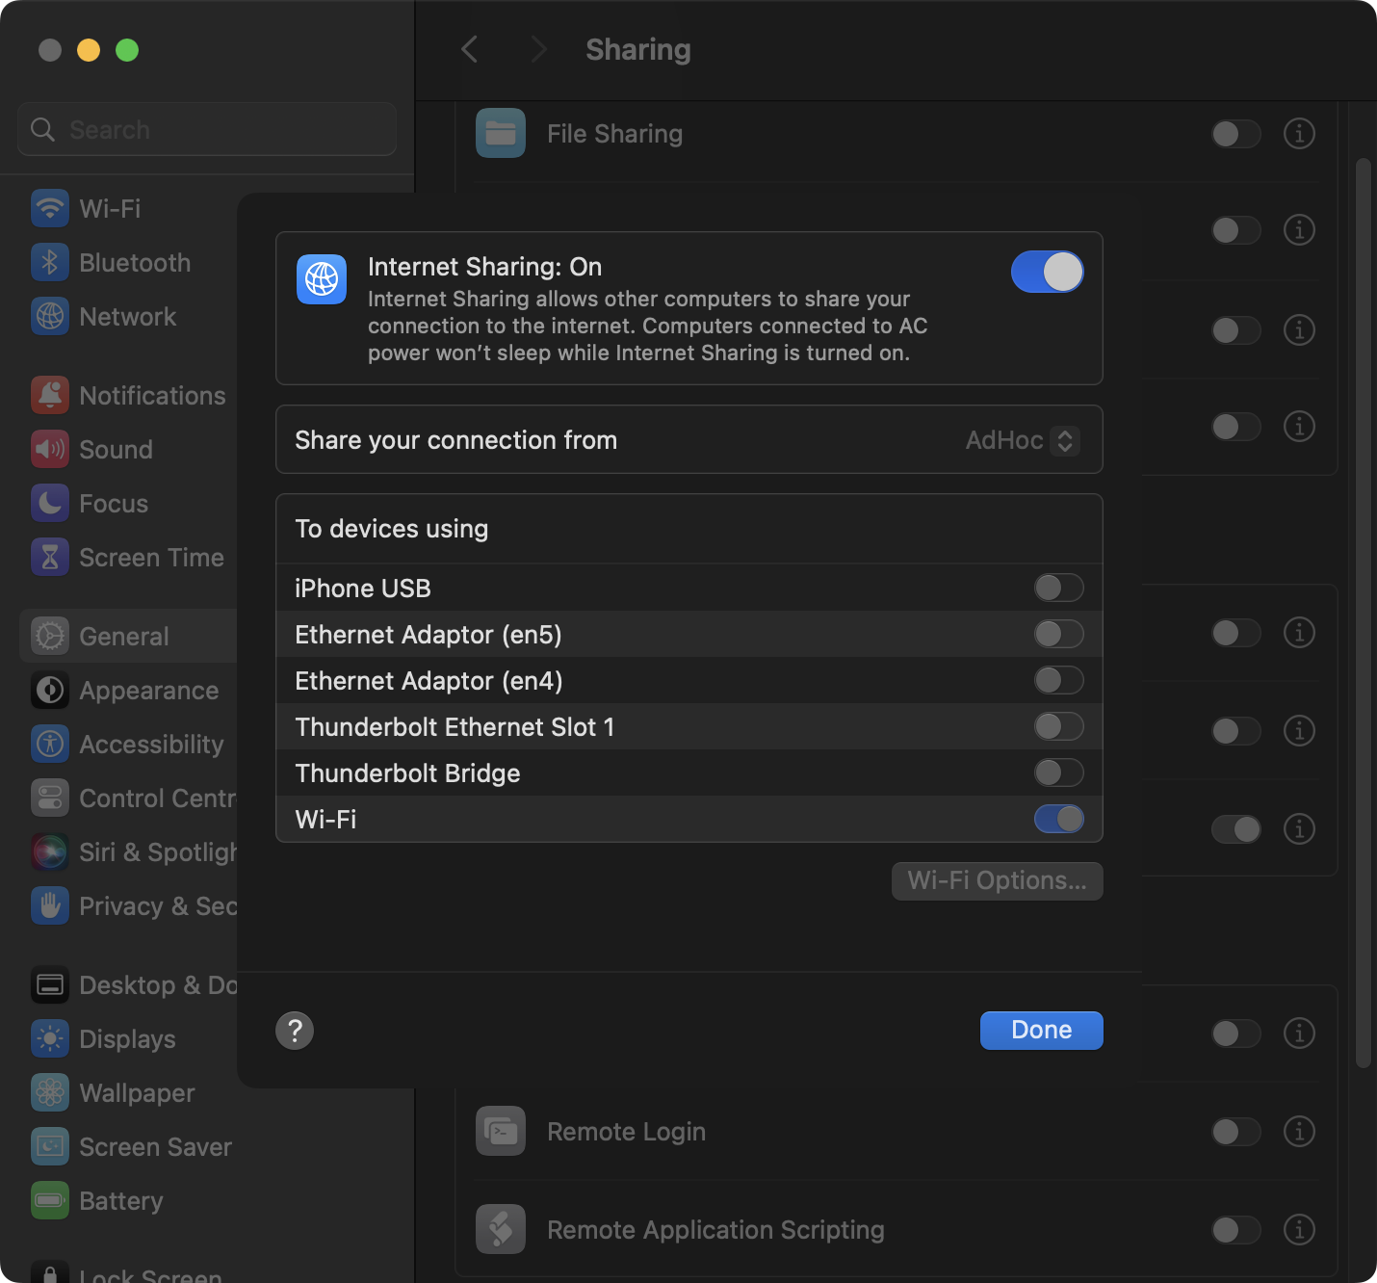Select Control Centre icon

50,798
